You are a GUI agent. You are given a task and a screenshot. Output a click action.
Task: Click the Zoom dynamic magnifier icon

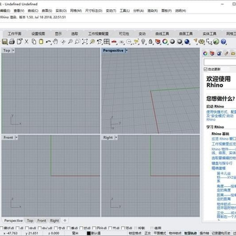point(70,41)
